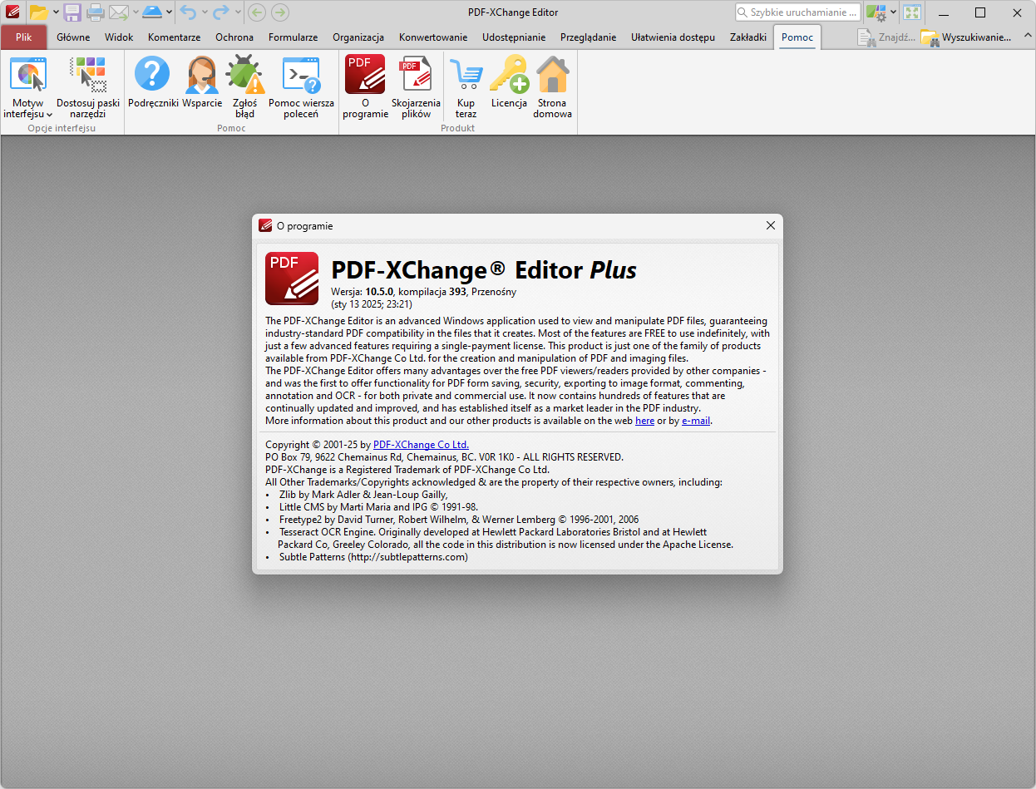Click the 'here' web link in the dialog
The width and height of the screenshot is (1036, 789).
pyautogui.click(x=644, y=421)
